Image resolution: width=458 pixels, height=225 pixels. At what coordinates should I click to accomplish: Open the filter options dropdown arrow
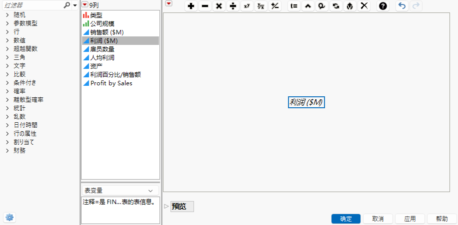(75, 5)
